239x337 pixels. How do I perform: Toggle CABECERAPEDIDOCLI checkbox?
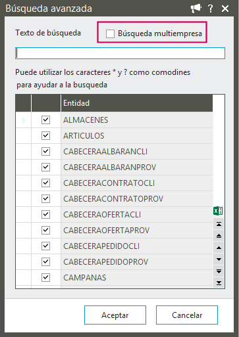(x=45, y=246)
